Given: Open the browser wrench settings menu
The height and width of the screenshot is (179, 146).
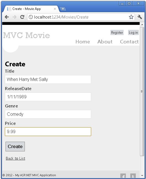Looking at the screenshot, I should click(140, 17).
